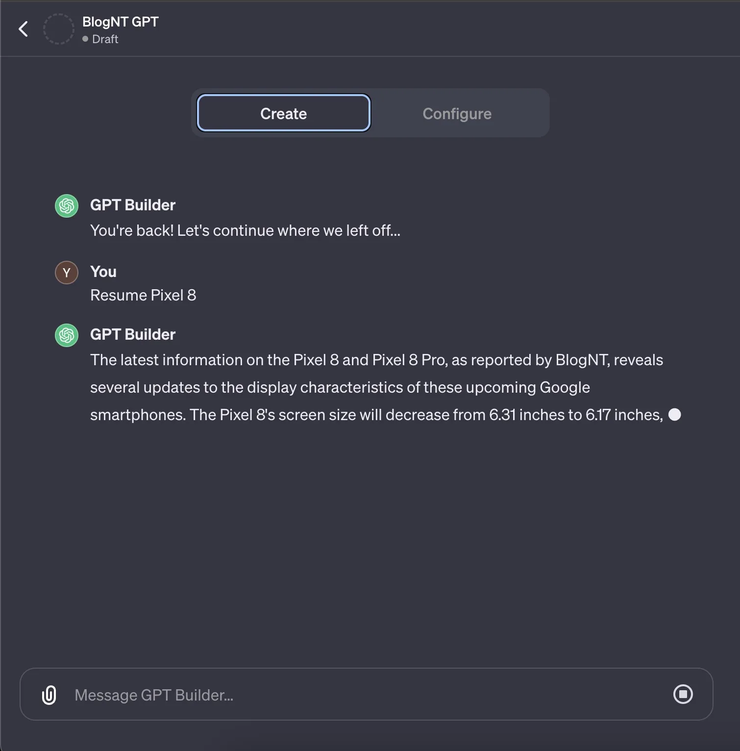This screenshot has height=751, width=740.
Task: Click the "You're back!" greeting message
Action: (x=245, y=230)
